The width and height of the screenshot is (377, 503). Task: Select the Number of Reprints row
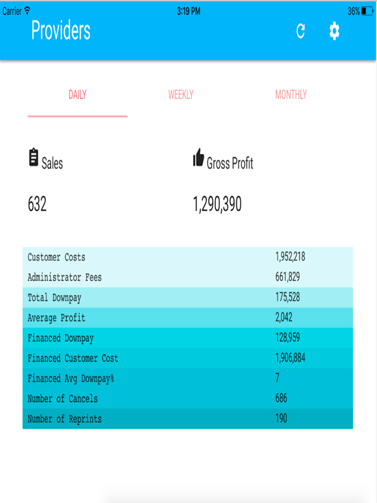pyautogui.click(x=188, y=419)
